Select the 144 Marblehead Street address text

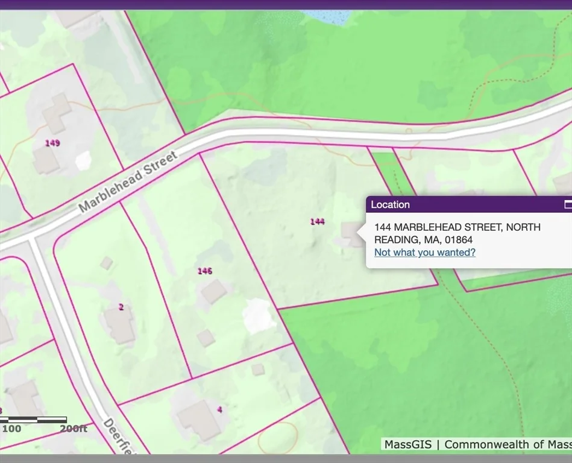tap(457, 233)
